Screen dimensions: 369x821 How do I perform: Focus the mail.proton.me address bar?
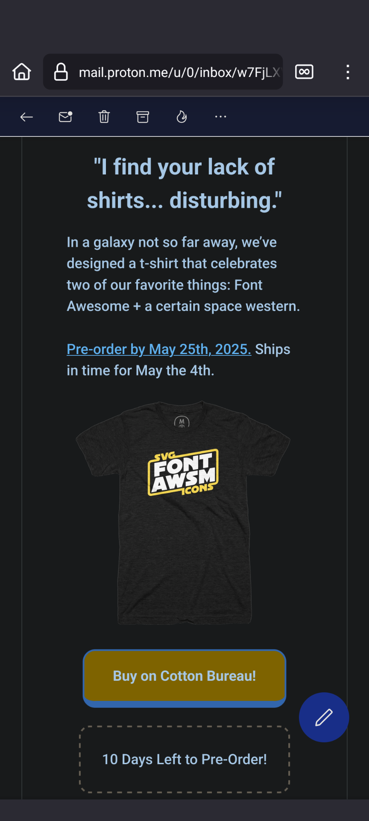(x=179, y=72)
